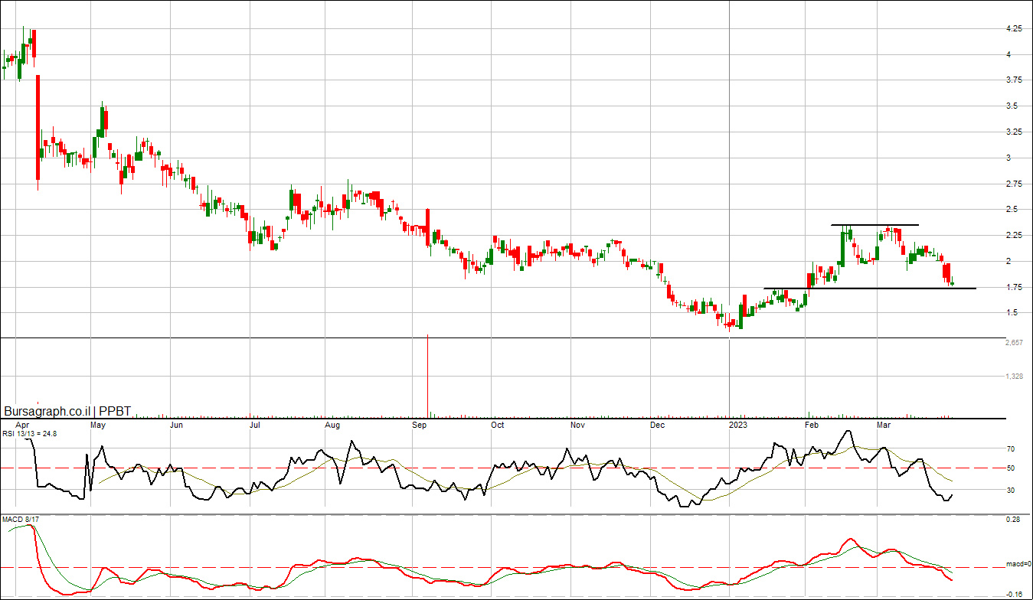The image size is (1033, 600).
Task: Click the 4.25 price axis label
Action: pyautogui.click(x=1014, y=29)
